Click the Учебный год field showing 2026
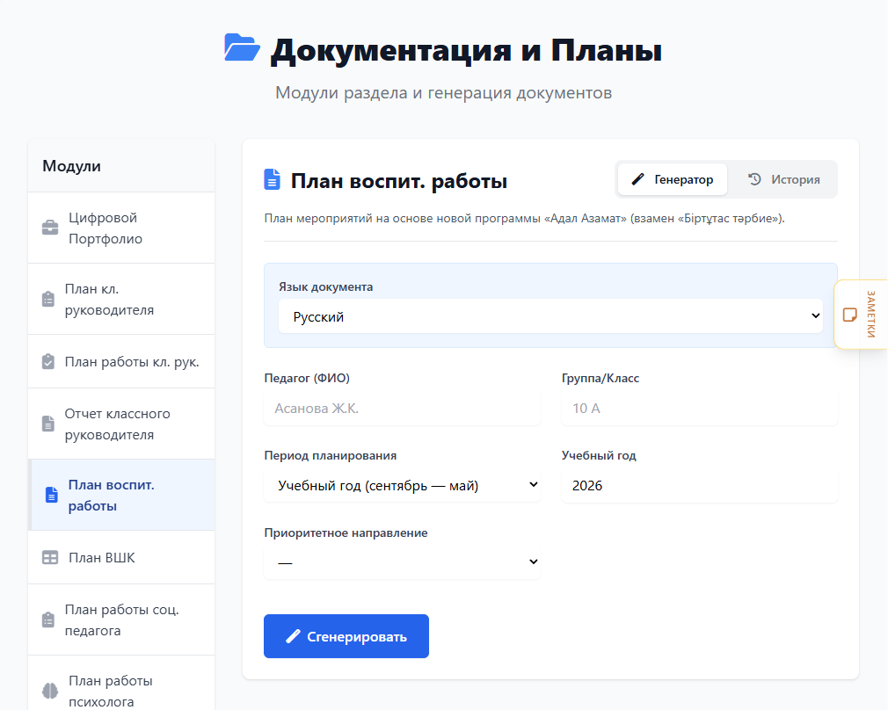888x710 pixels. point(700,485)
